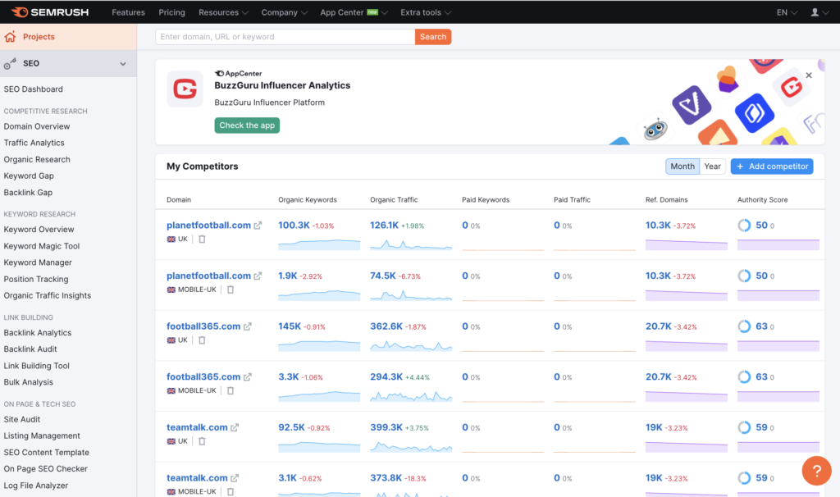Open external link icon for planetfootball.com MOBILE-UK
The image size is (840, 497).
point(258,276)
